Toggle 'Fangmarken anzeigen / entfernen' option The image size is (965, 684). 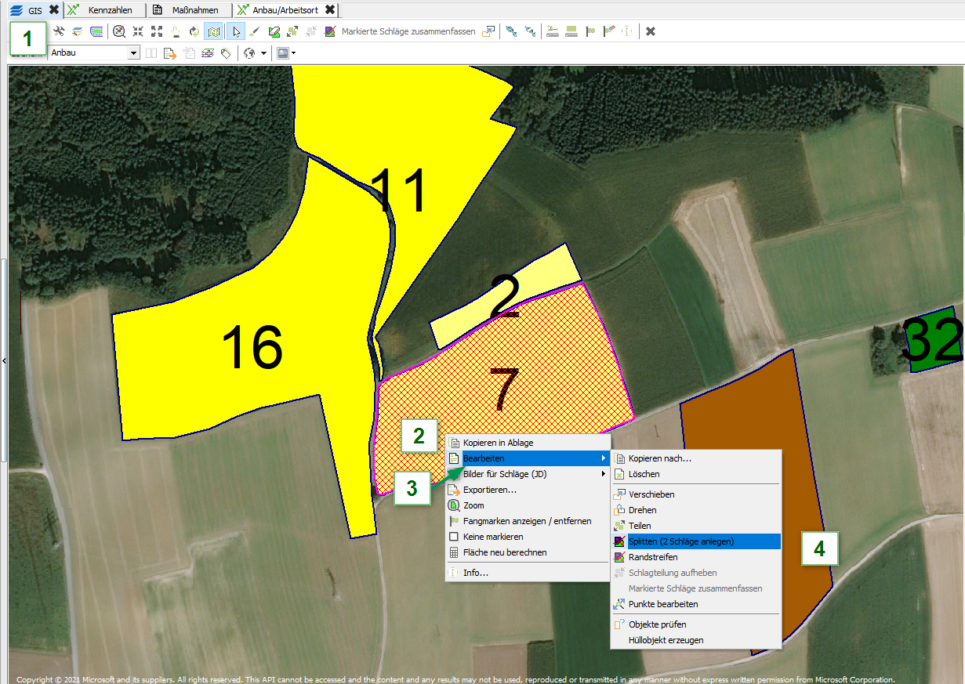[527, 521]
